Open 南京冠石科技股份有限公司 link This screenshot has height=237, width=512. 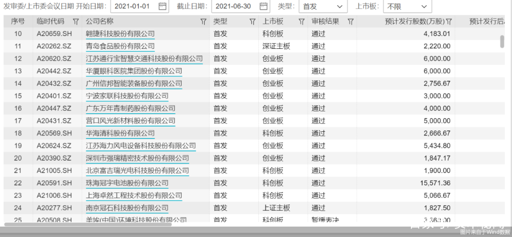point(127,208)
